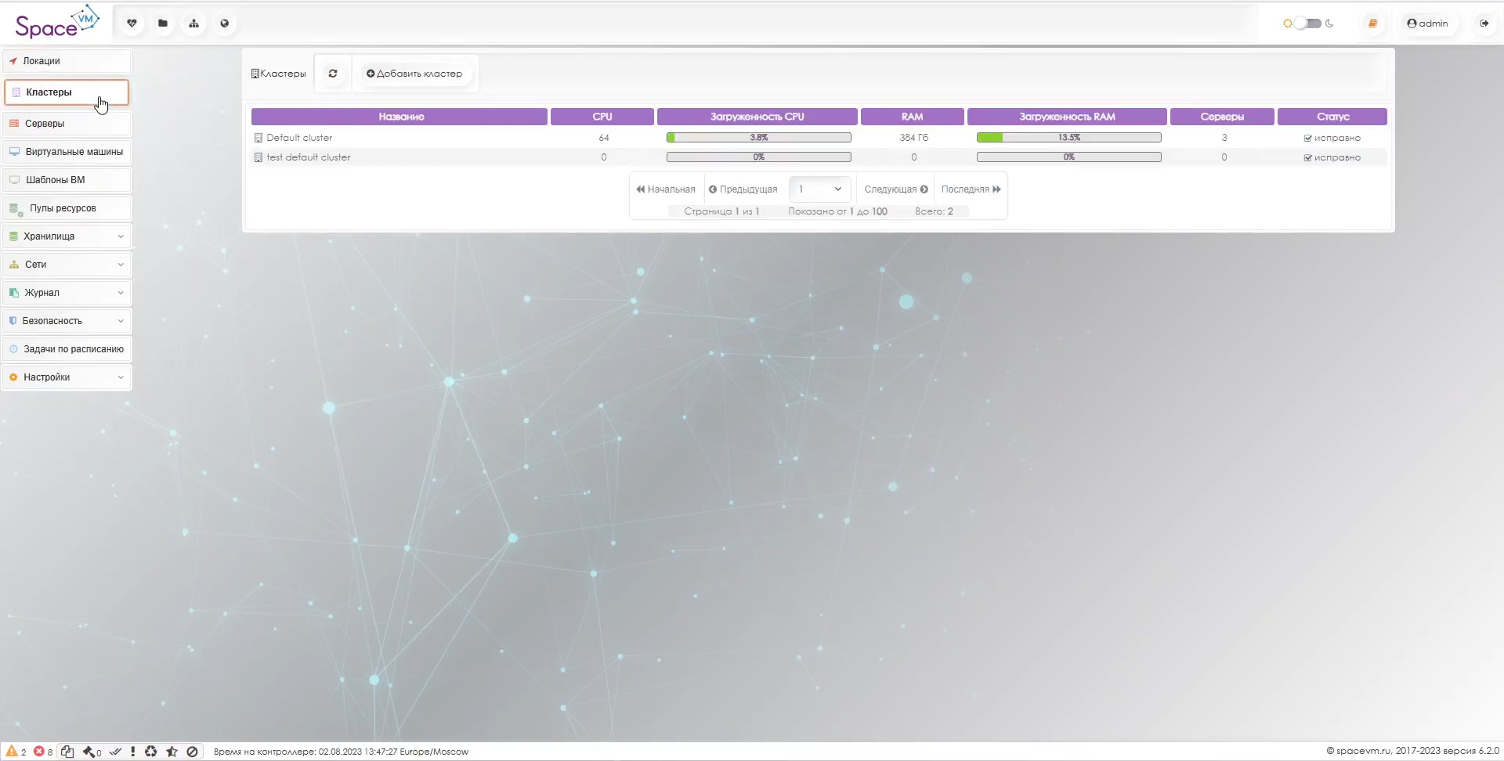The image size is (1504, 761).
Task: Click the hierarchy tree icon in top toolbar
Action: point(193,23)
